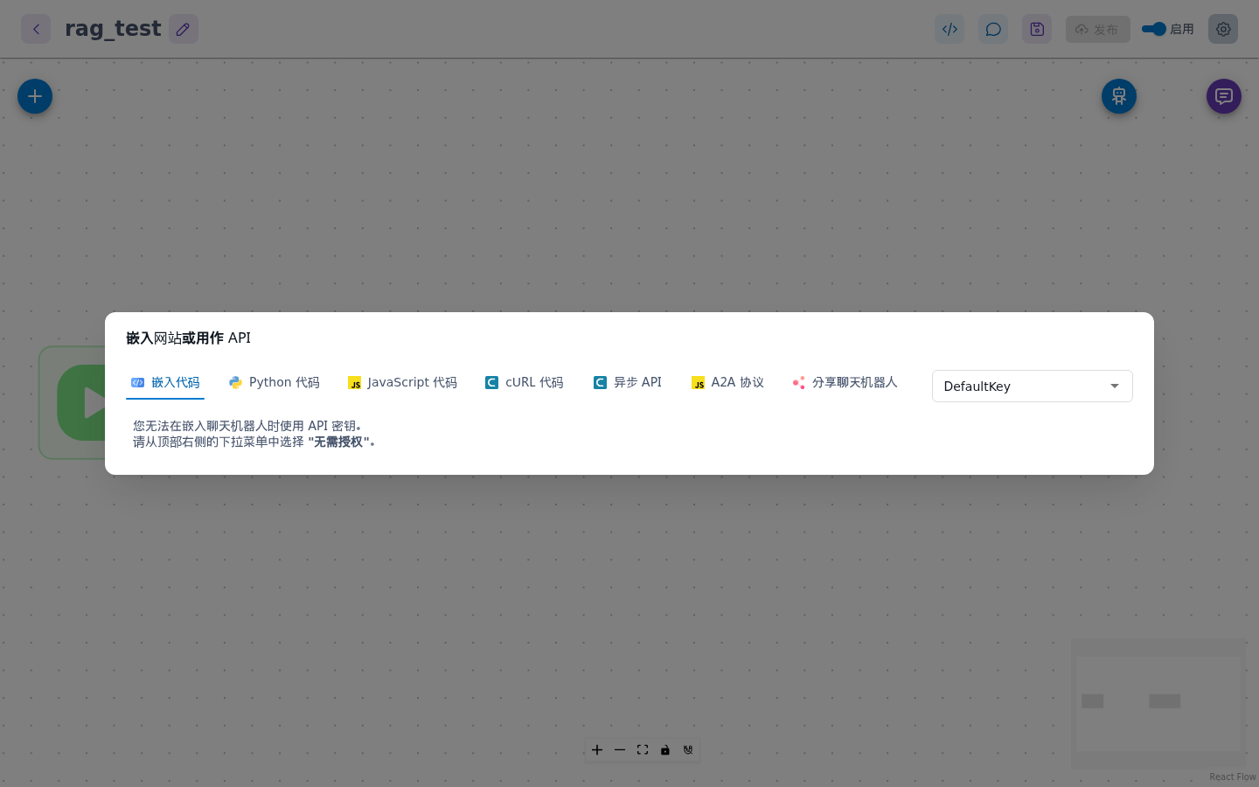The image size is (1259, 787).
Task: Toggle the 启用 enable switch
Action: (x=1154, y=29)
